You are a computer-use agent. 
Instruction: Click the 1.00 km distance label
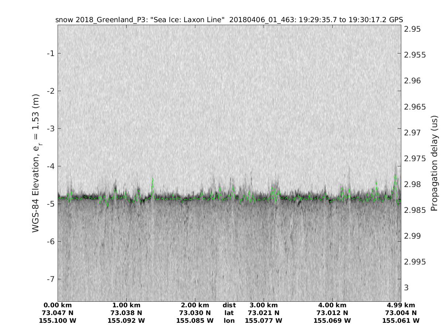tap(126, 305)
